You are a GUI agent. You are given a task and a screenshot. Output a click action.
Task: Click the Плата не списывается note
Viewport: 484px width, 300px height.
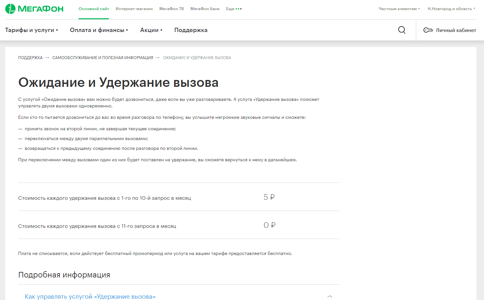(x=155, y=253)
